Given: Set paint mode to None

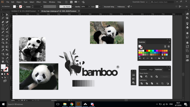Looking at the screenshot, I should [8, 74].
